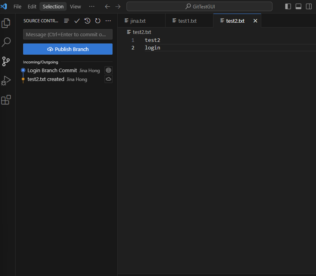The width and height of the screenshot is (316, 276).
Task: Click the history clock icon in Source Control
Action: pos(87,21)
